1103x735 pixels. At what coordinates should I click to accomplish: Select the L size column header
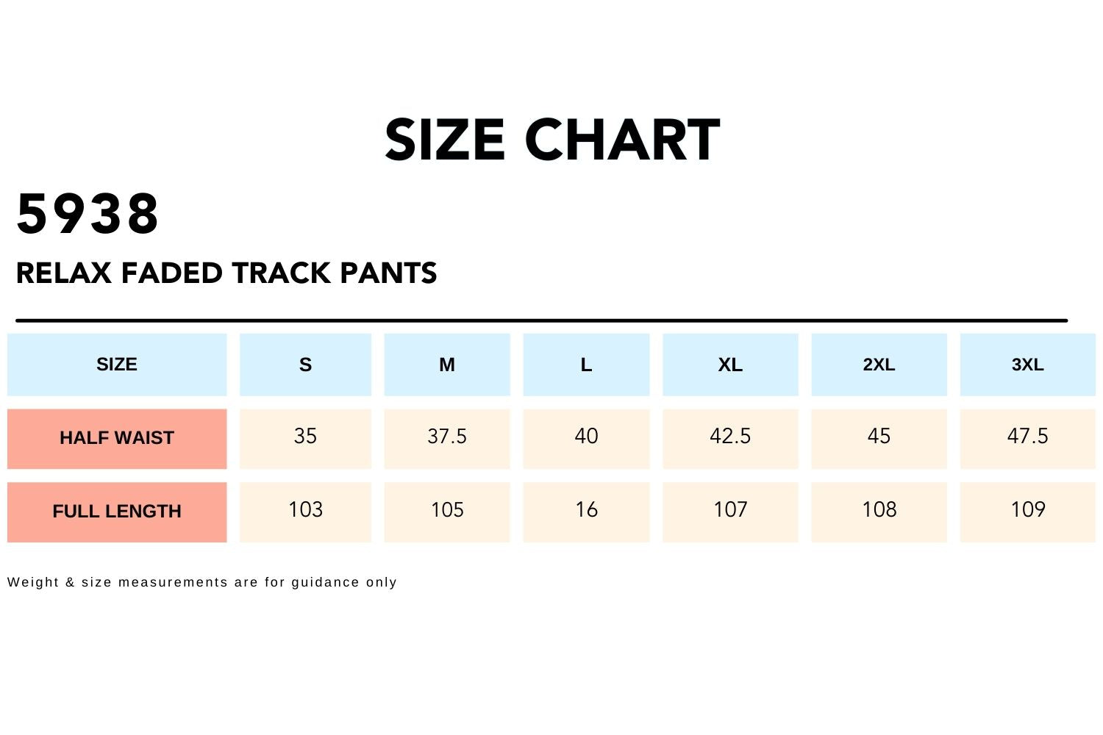(x=586, y=365)
